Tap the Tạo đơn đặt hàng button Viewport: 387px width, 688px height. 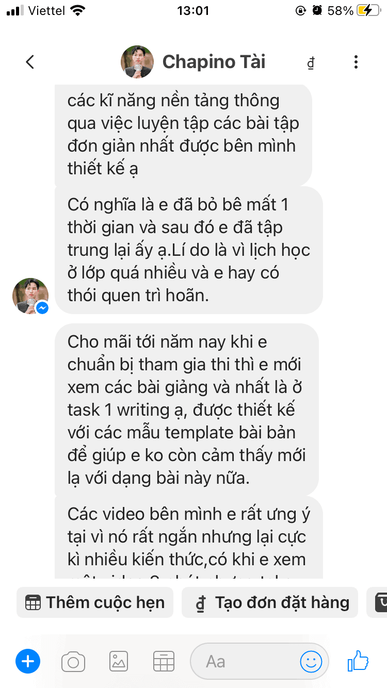coord(270,602)
